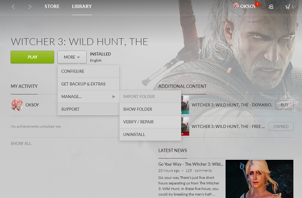Go forward with the right arrow

click(29, 7)
